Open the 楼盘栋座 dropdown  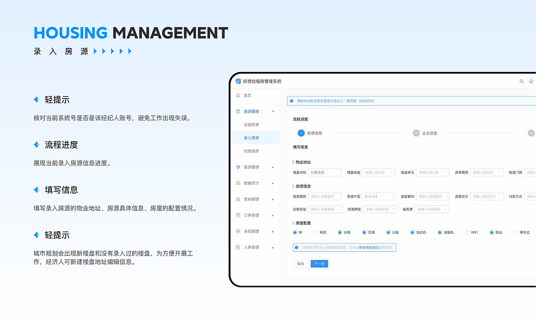pyautogui.click(x=379, y=172)
